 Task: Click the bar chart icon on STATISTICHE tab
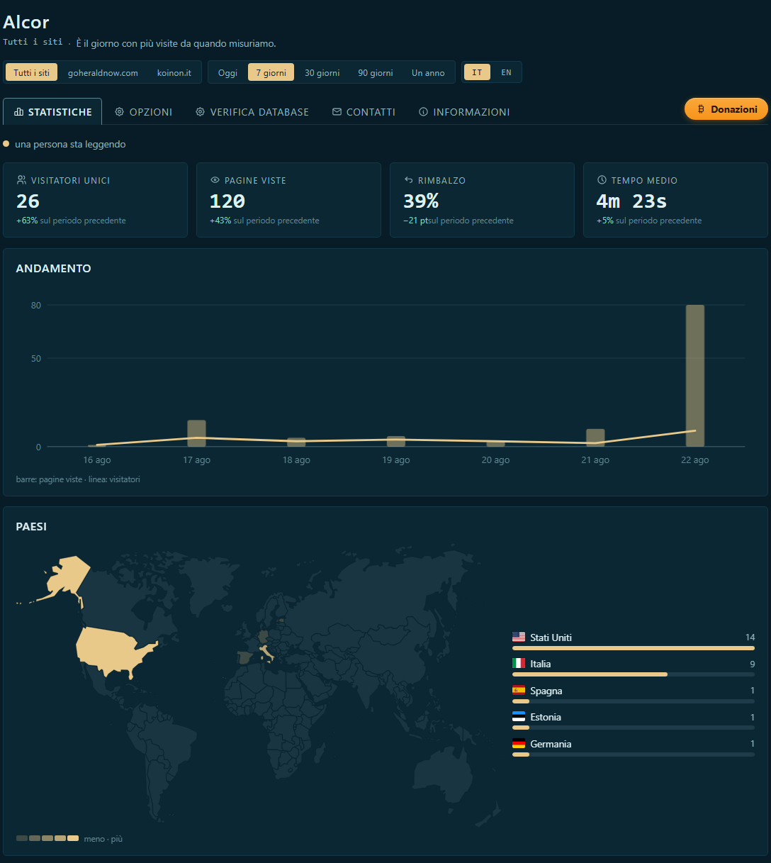pyautogui.click(x=19, y=112)
